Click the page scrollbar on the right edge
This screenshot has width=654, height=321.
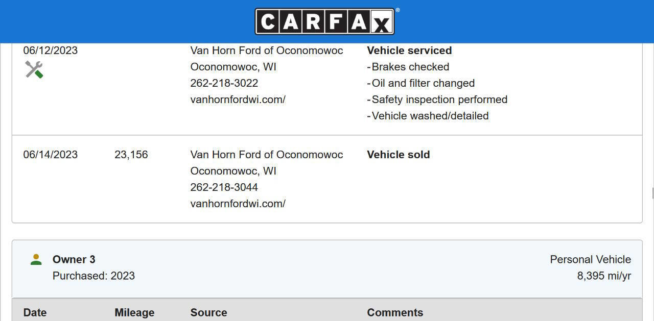pyautogui.click(x=652, y=193)
